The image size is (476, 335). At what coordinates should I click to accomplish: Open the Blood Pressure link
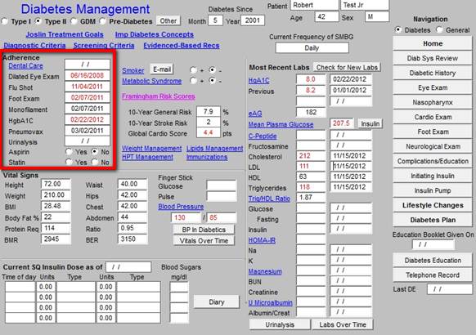tap(181, 207)
